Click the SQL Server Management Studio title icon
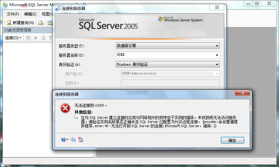The width and height of the screenshot is (279, 167). point(5,4)
